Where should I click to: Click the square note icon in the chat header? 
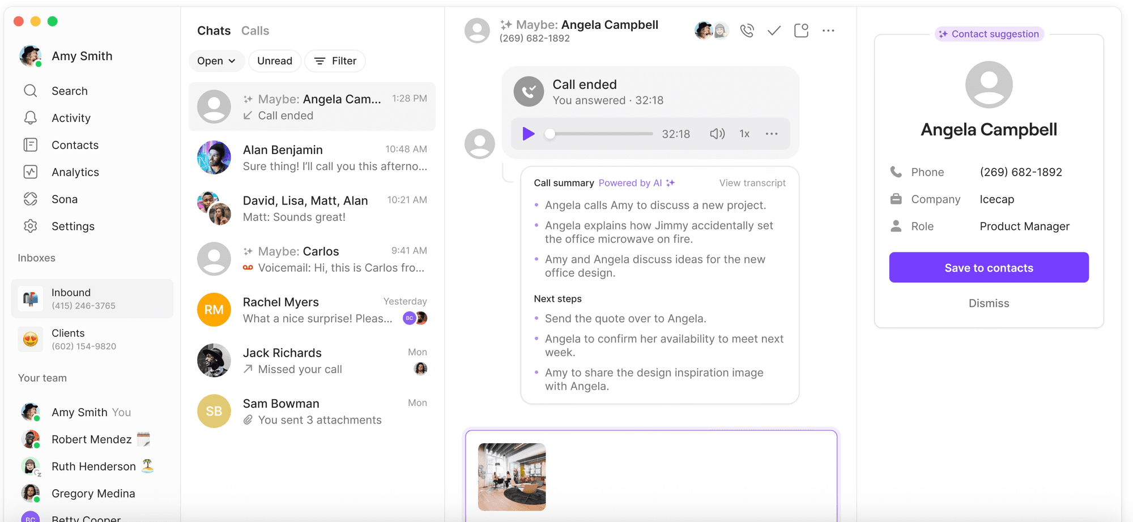point(801,31)
